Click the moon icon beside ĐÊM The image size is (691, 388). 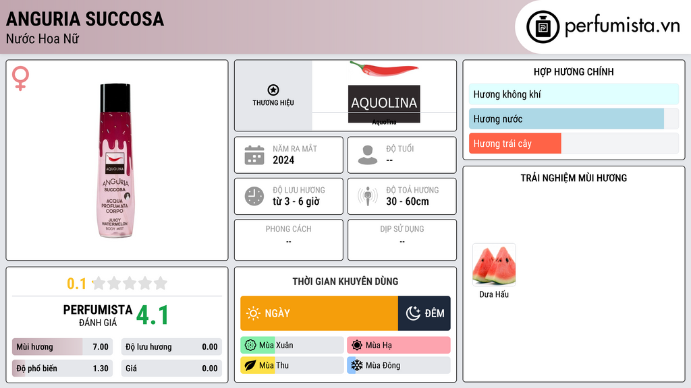413,313
